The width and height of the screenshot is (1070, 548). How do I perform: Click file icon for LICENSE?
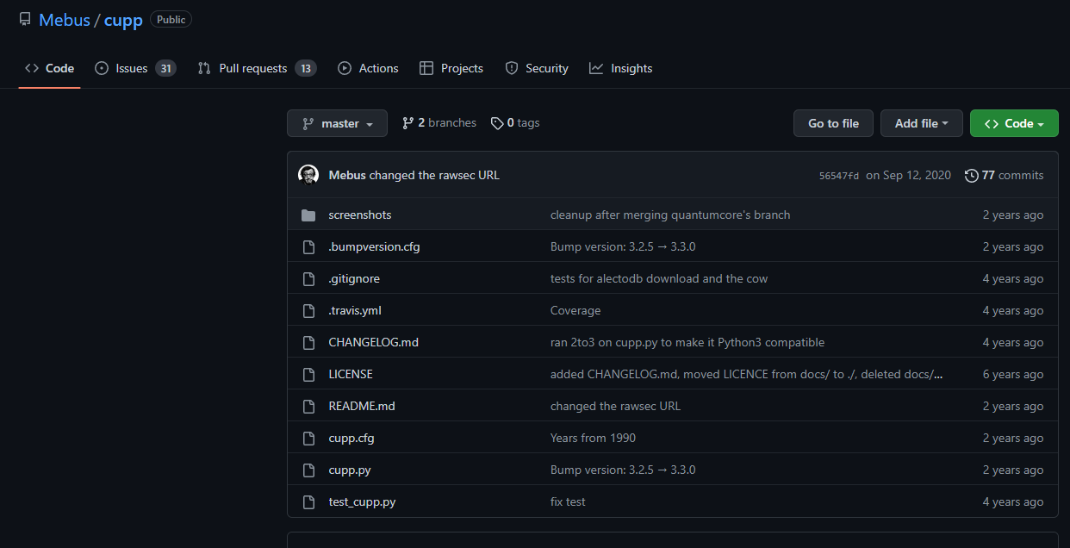[308, 374]
